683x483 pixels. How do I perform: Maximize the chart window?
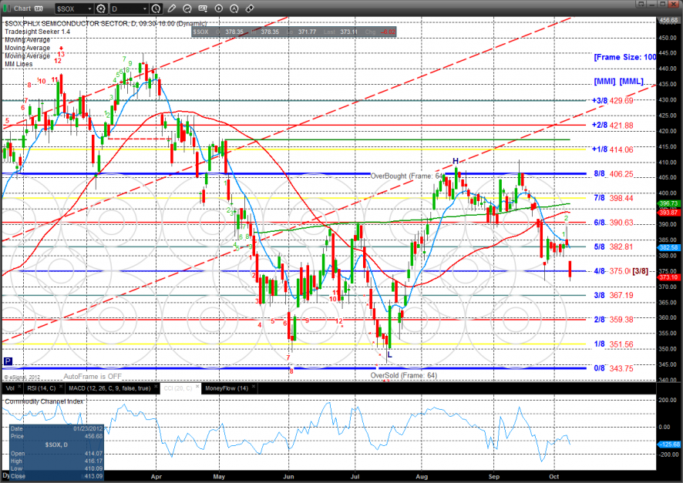[x=662, y=5]
